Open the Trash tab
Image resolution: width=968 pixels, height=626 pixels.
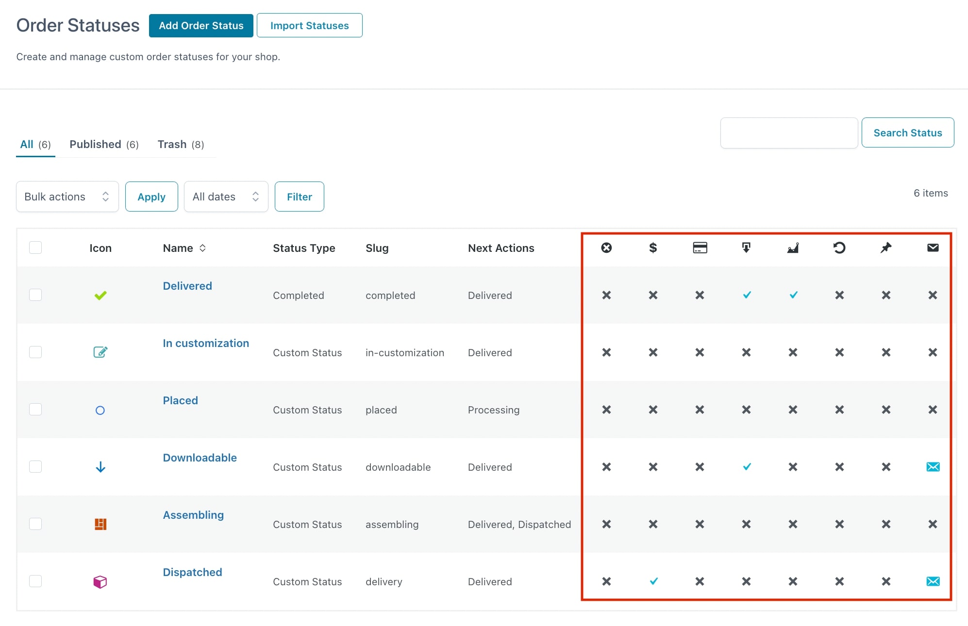point(181,144)
